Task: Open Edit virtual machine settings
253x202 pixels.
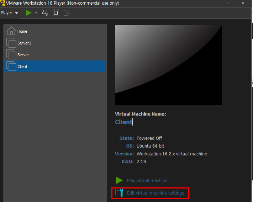Action: [x=156, y=193]
